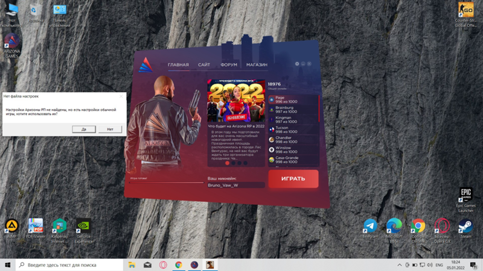Open ГЛАВНАЯ tab in launcher
The height and width of the screenshot is (271, 483).
tap(178, 65)
